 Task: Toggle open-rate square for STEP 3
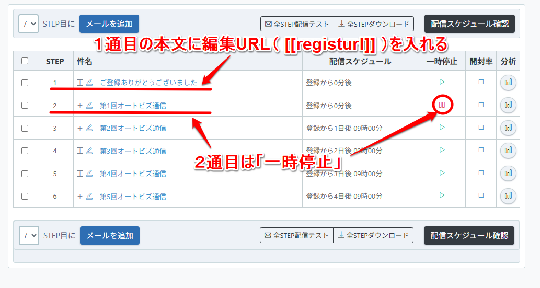[481, 128]
